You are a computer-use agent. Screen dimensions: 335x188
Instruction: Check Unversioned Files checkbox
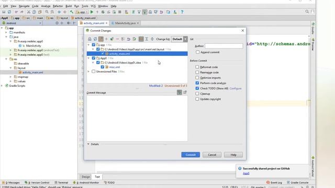click(x=93, y=72)
